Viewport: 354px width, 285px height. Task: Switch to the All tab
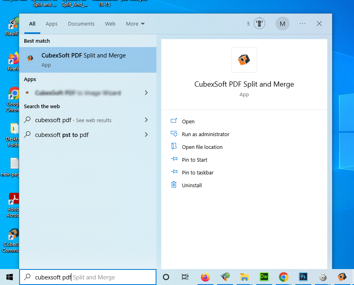pyautogui.click(x=32, y=24)
